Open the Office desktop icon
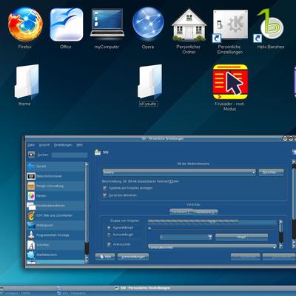This screenshot has height=296, width=296. tap(66, 24)
